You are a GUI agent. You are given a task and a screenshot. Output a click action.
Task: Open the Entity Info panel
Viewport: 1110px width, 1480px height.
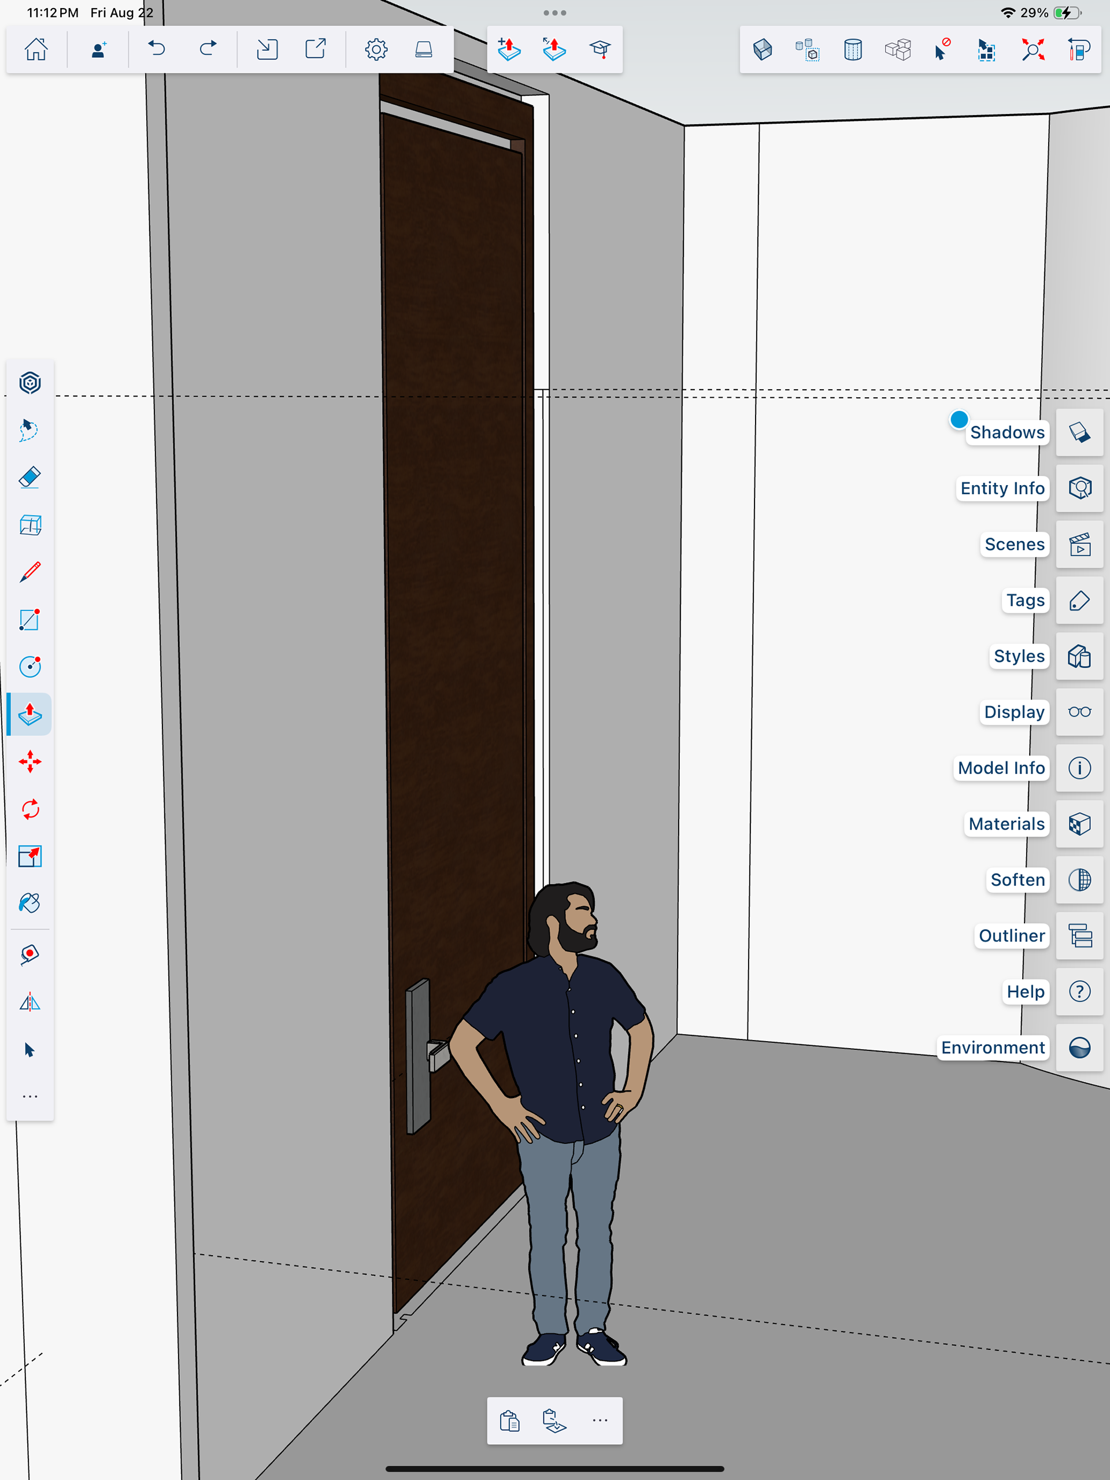[x=1079, y=489]
